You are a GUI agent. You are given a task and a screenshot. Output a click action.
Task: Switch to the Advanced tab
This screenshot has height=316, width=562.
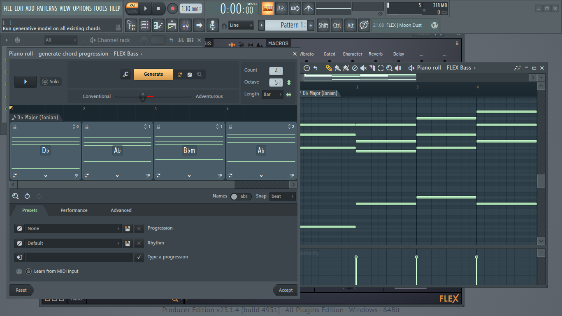[121, 210]
